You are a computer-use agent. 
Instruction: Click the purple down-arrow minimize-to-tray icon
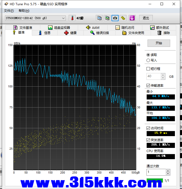coord(132,18)
